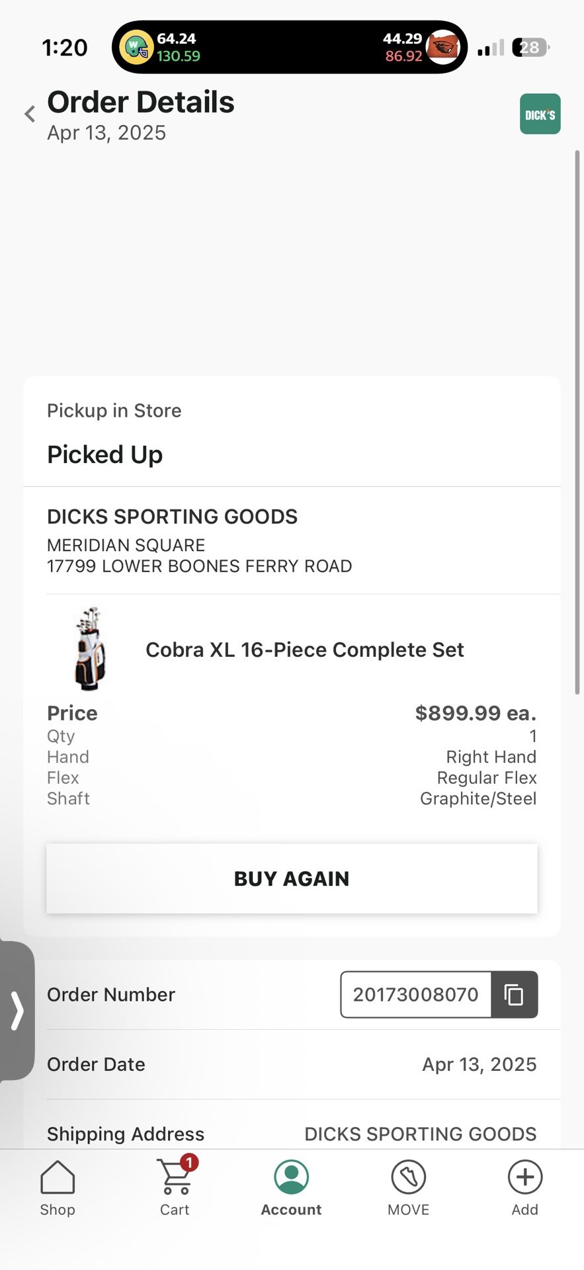Viewport: 584px width, 1270px height.
Task: Copy the order number with copy icon
Action: (x=514, y=994)
